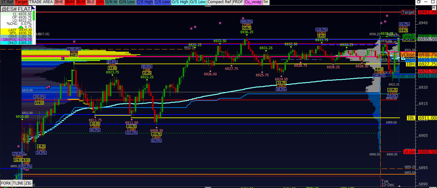The width and height of the screenshot is (437, 188).
Task: Click the O/S High button
Action: [x=180, y=2]
